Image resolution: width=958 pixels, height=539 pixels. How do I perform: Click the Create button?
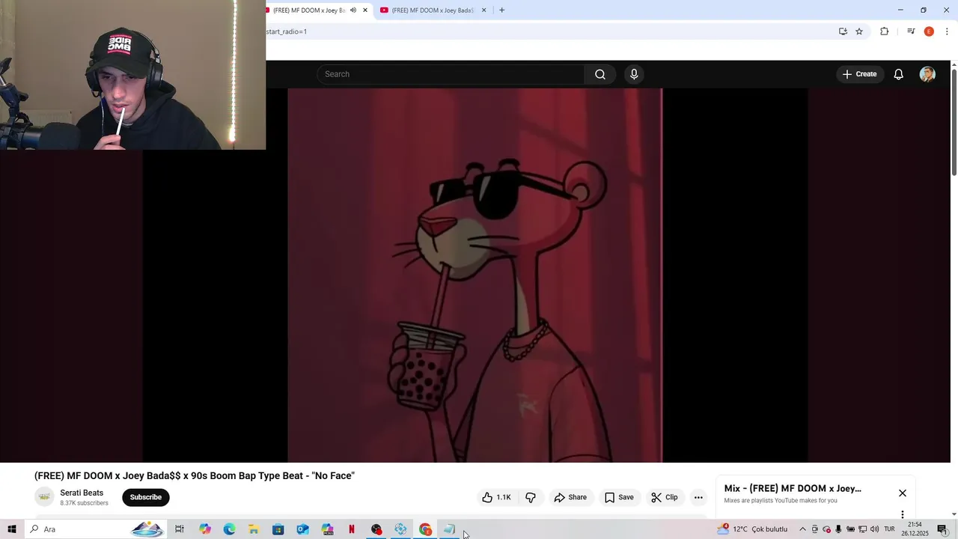pyautogui.click(x=859, y=74)
